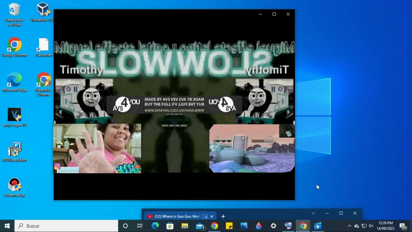412x232 pixels.
Task: Open the clock showing 12:39 PM
Action: coord(386,226)
